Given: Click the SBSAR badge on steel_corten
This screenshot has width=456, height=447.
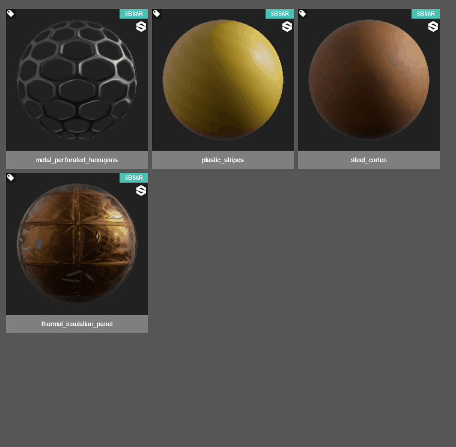Looking at the screenshot, I should tap(426, 14).
